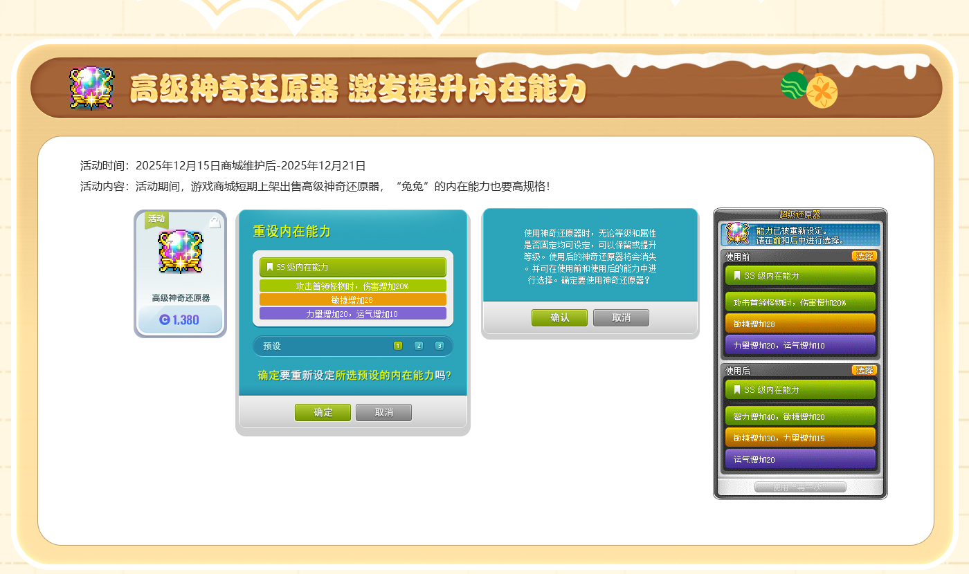This screenshot has height=574, width=969.
Task: Click the 1,380 price button
Action: pyautogui.click(x=180, y=320)
